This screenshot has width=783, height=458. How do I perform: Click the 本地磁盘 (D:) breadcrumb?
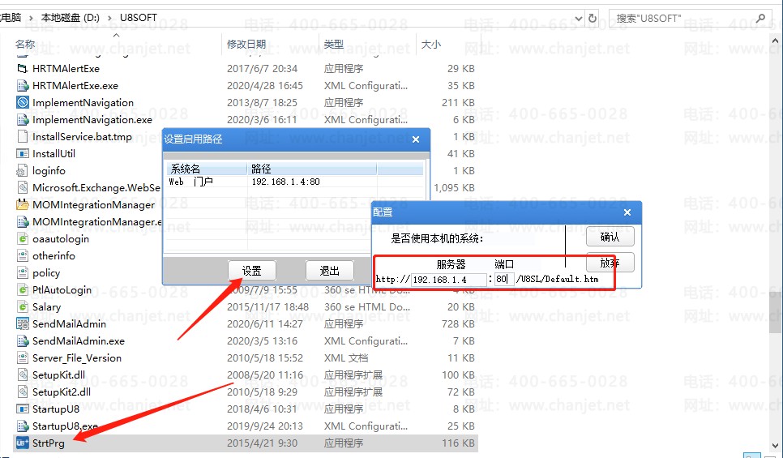click(x=71, y=18)
